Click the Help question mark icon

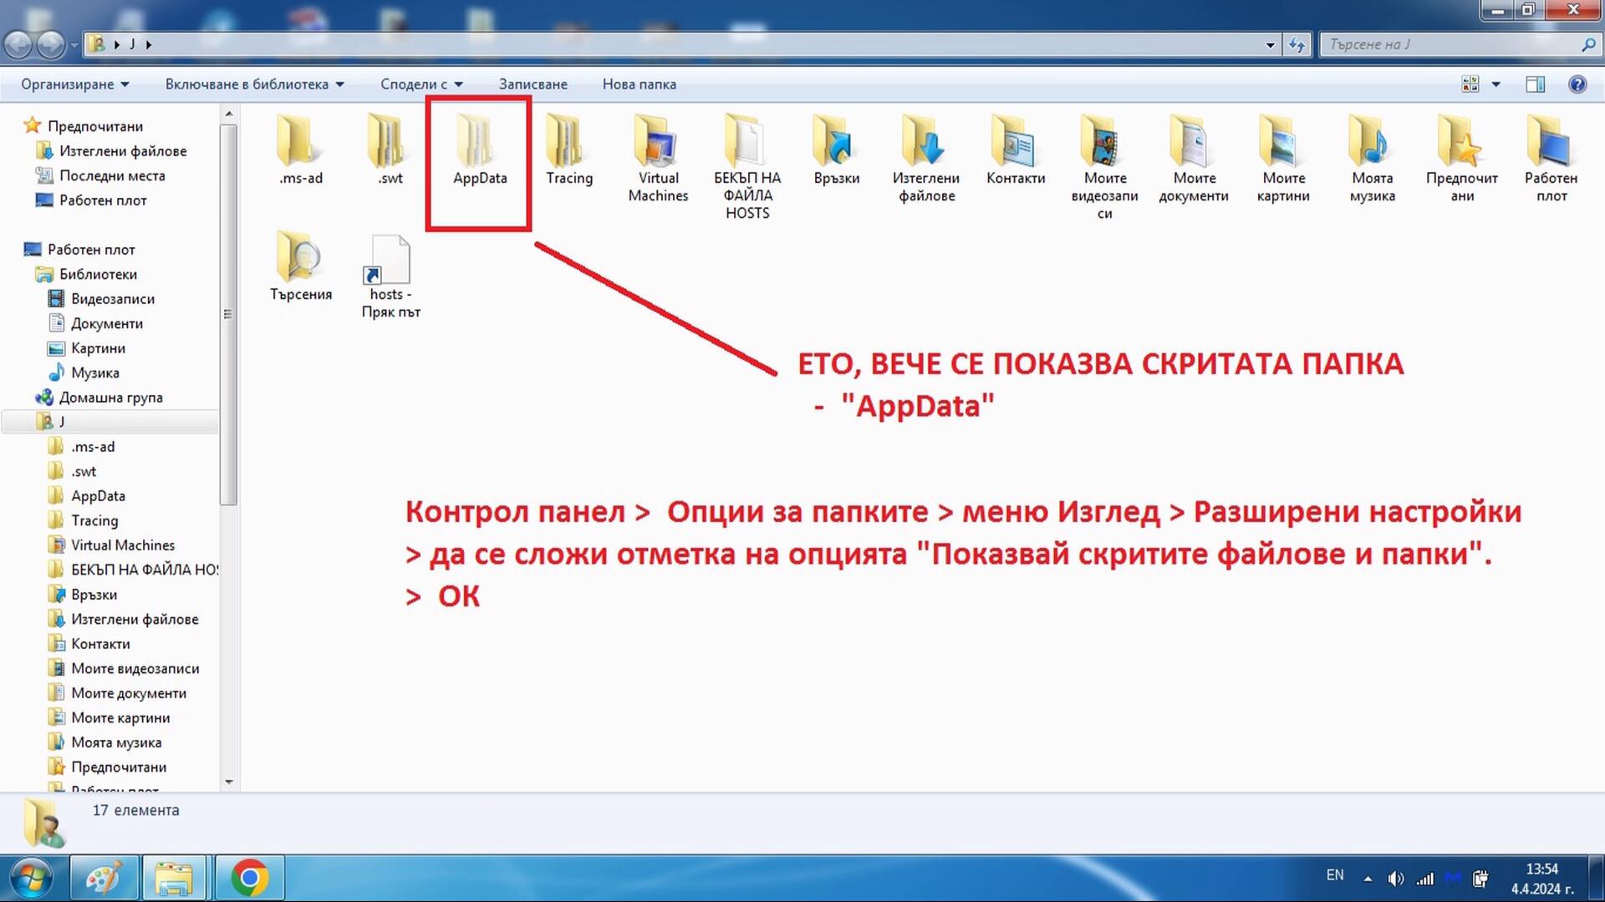click(1577, 84)
